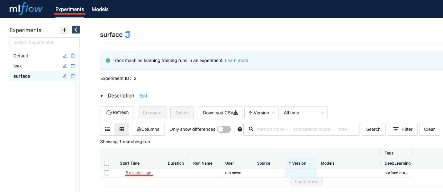
Task: Open the search help question mark
Action: (x=240, y=129)
